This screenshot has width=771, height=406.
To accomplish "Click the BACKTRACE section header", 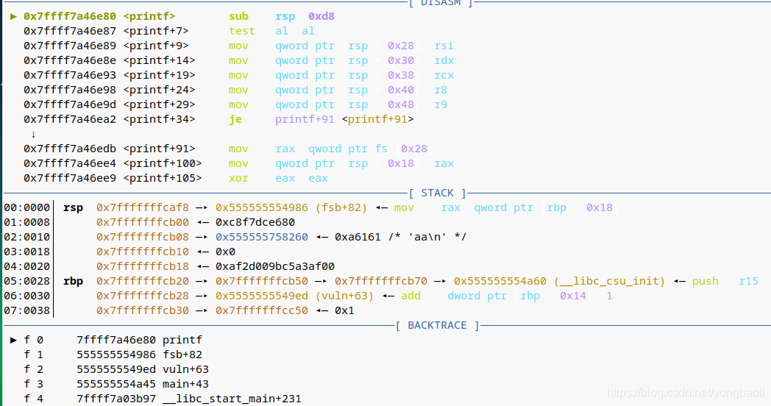I will tap(437, 325).
